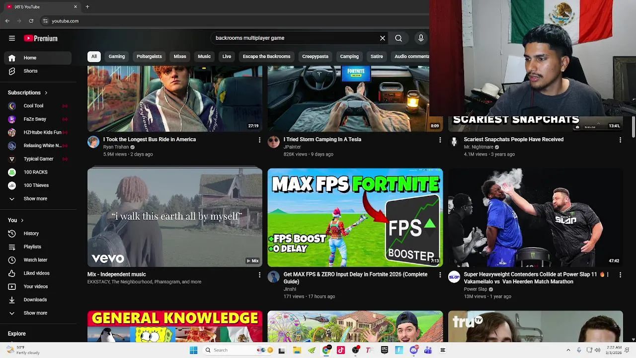Play the Power Slap match thumbnail

[535, 217]
